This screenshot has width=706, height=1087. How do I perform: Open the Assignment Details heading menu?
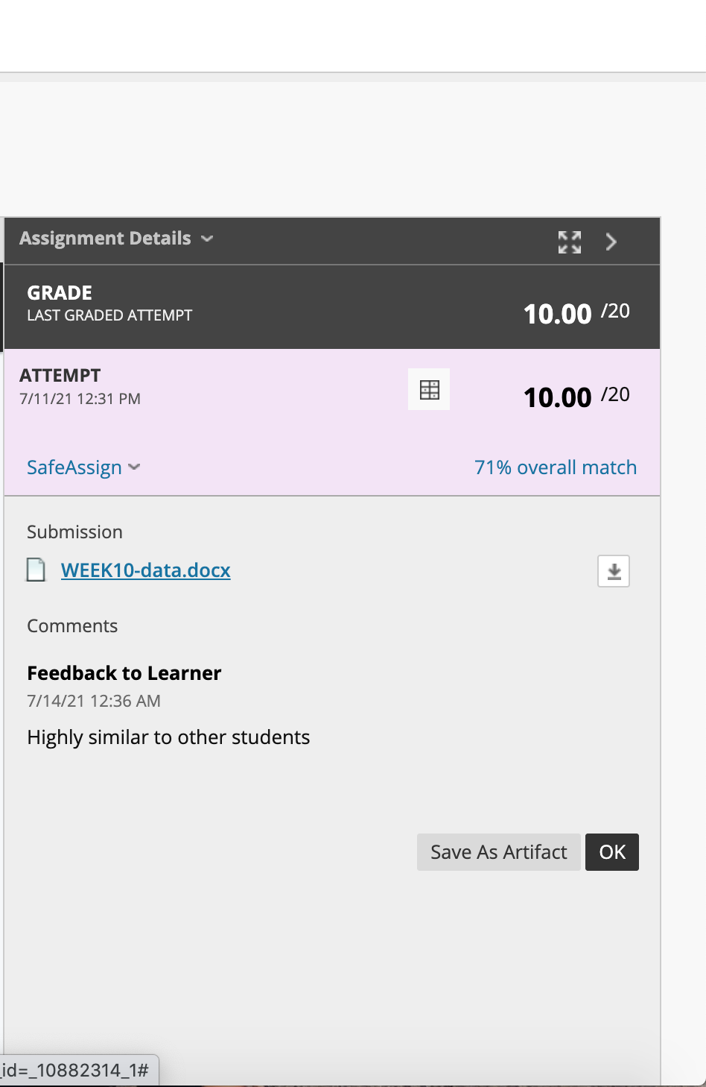(105, 238)
